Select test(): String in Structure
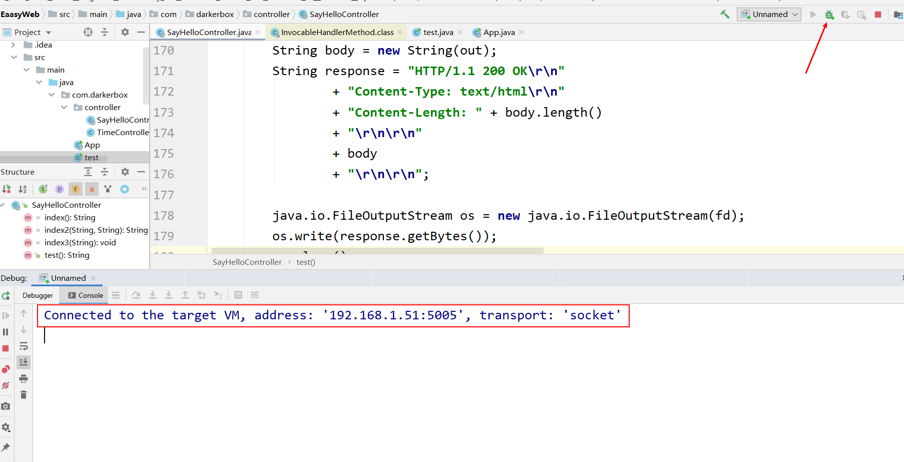 coord(67,255)
